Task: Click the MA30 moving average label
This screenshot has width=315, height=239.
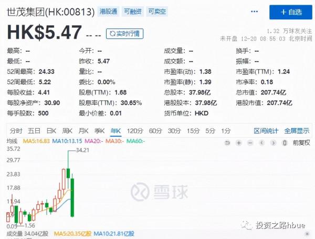Action: coord(114,141)
